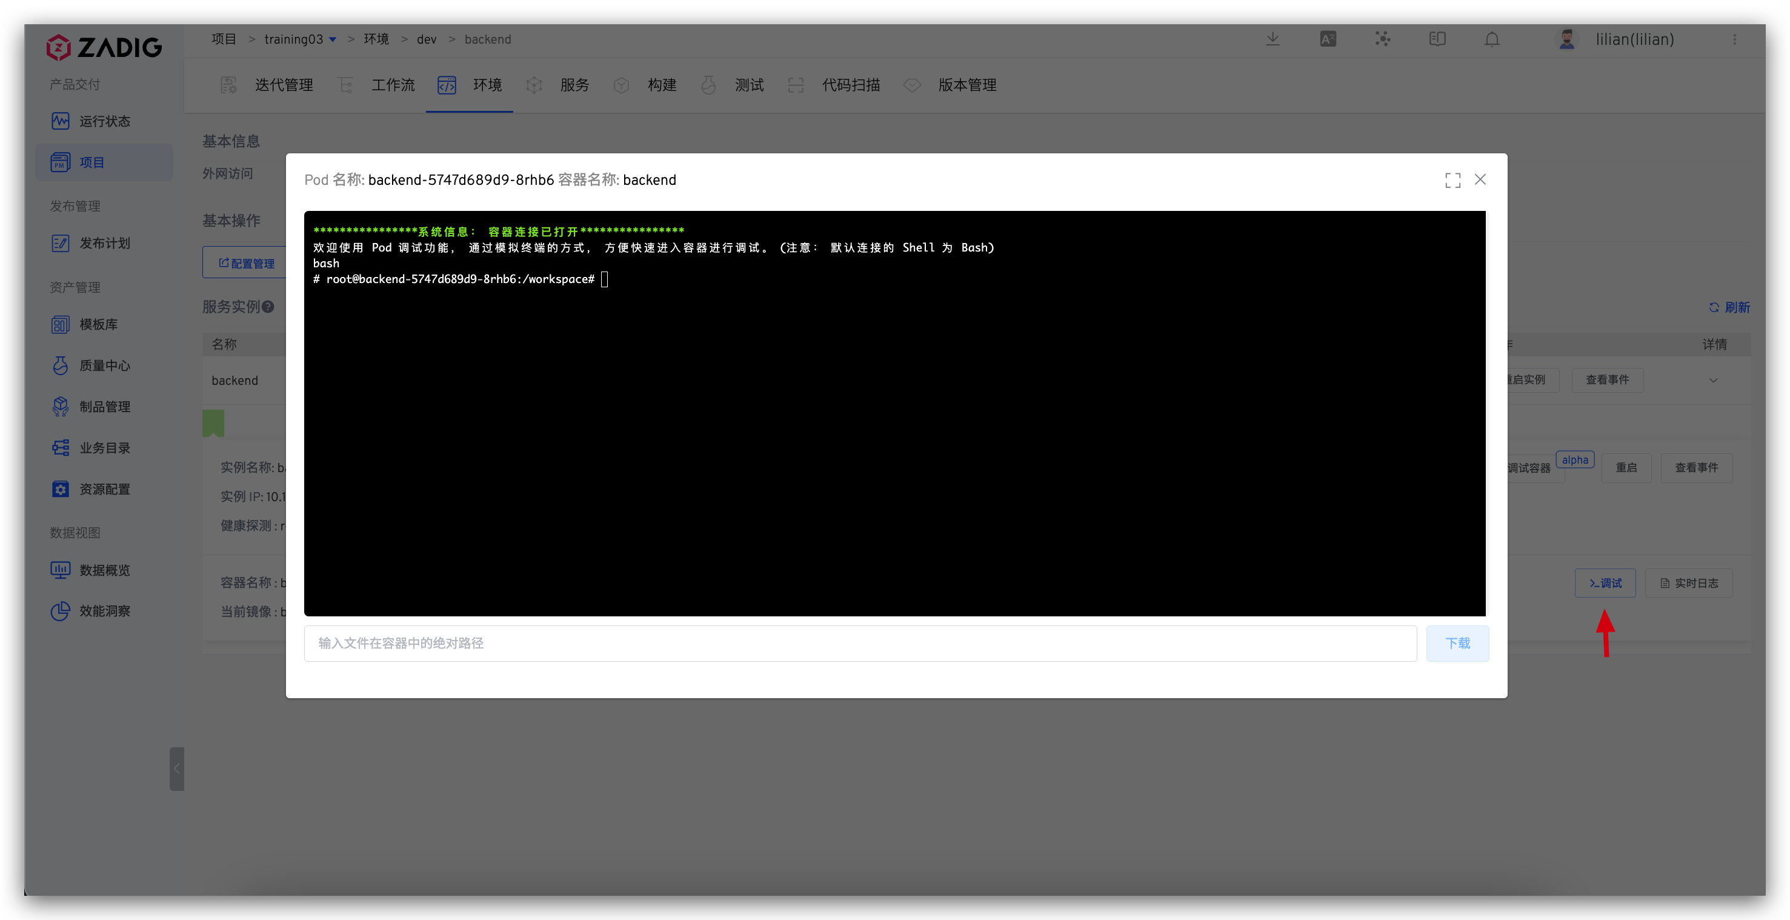Click inside the black terminal area

[894, 413]
